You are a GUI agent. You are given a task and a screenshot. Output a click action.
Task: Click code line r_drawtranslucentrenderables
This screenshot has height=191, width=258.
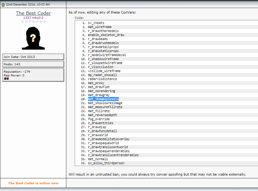[x=113, y=155]
